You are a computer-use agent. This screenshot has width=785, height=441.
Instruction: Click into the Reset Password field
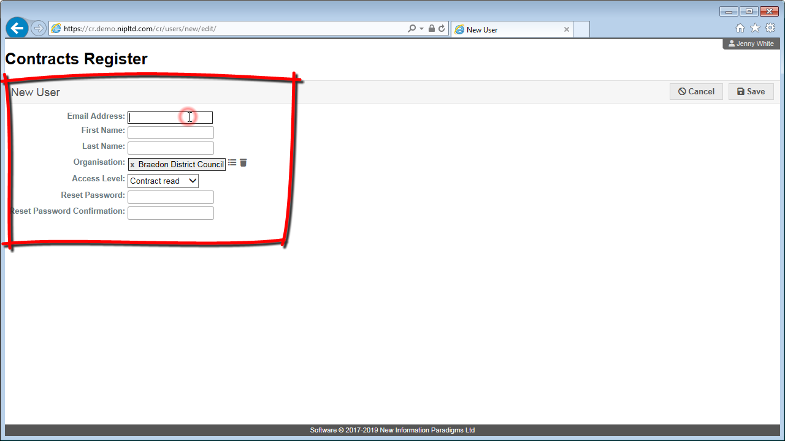point(170,197)
